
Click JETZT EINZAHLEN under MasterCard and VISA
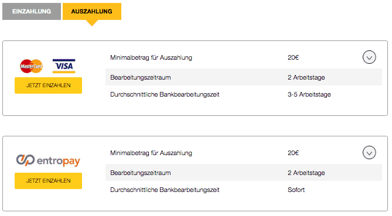pyautogui.click(x=48, y=85)
